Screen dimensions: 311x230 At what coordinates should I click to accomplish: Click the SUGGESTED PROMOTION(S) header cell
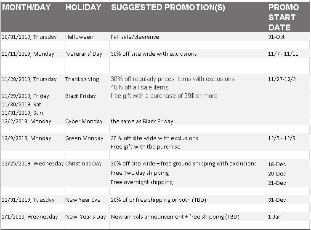pyautogui.click(x=188, y=17)
